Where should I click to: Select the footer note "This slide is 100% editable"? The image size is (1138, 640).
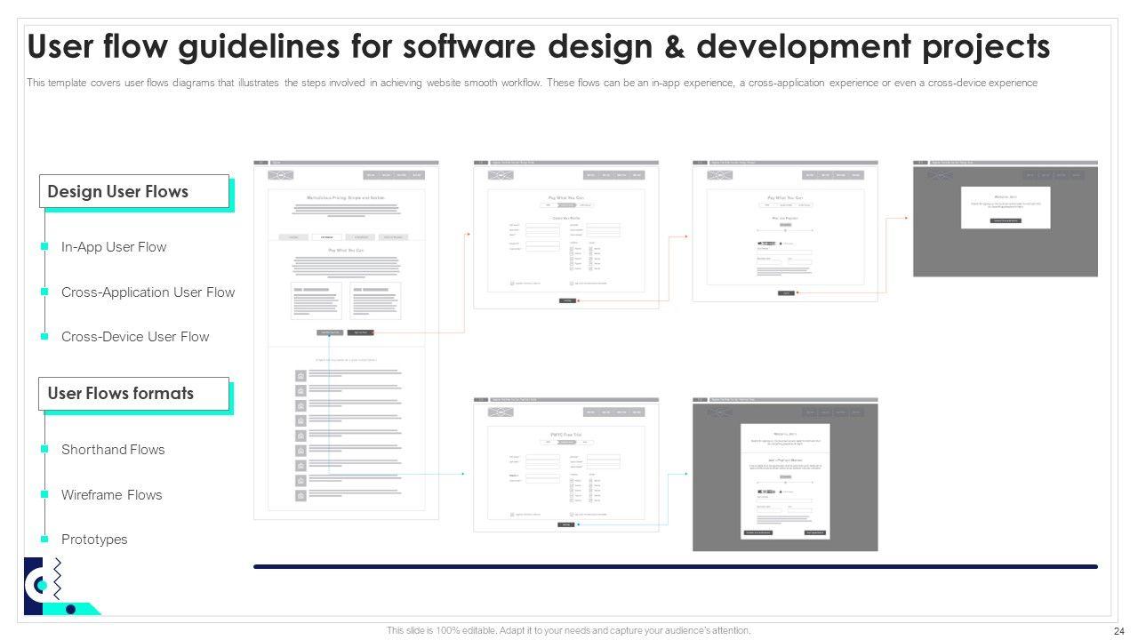569,630
